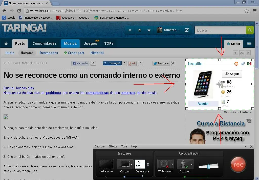This screenshot has width=259, height=180.
Task: Click the broken image placeholder
Action: [x=6, y=117]
